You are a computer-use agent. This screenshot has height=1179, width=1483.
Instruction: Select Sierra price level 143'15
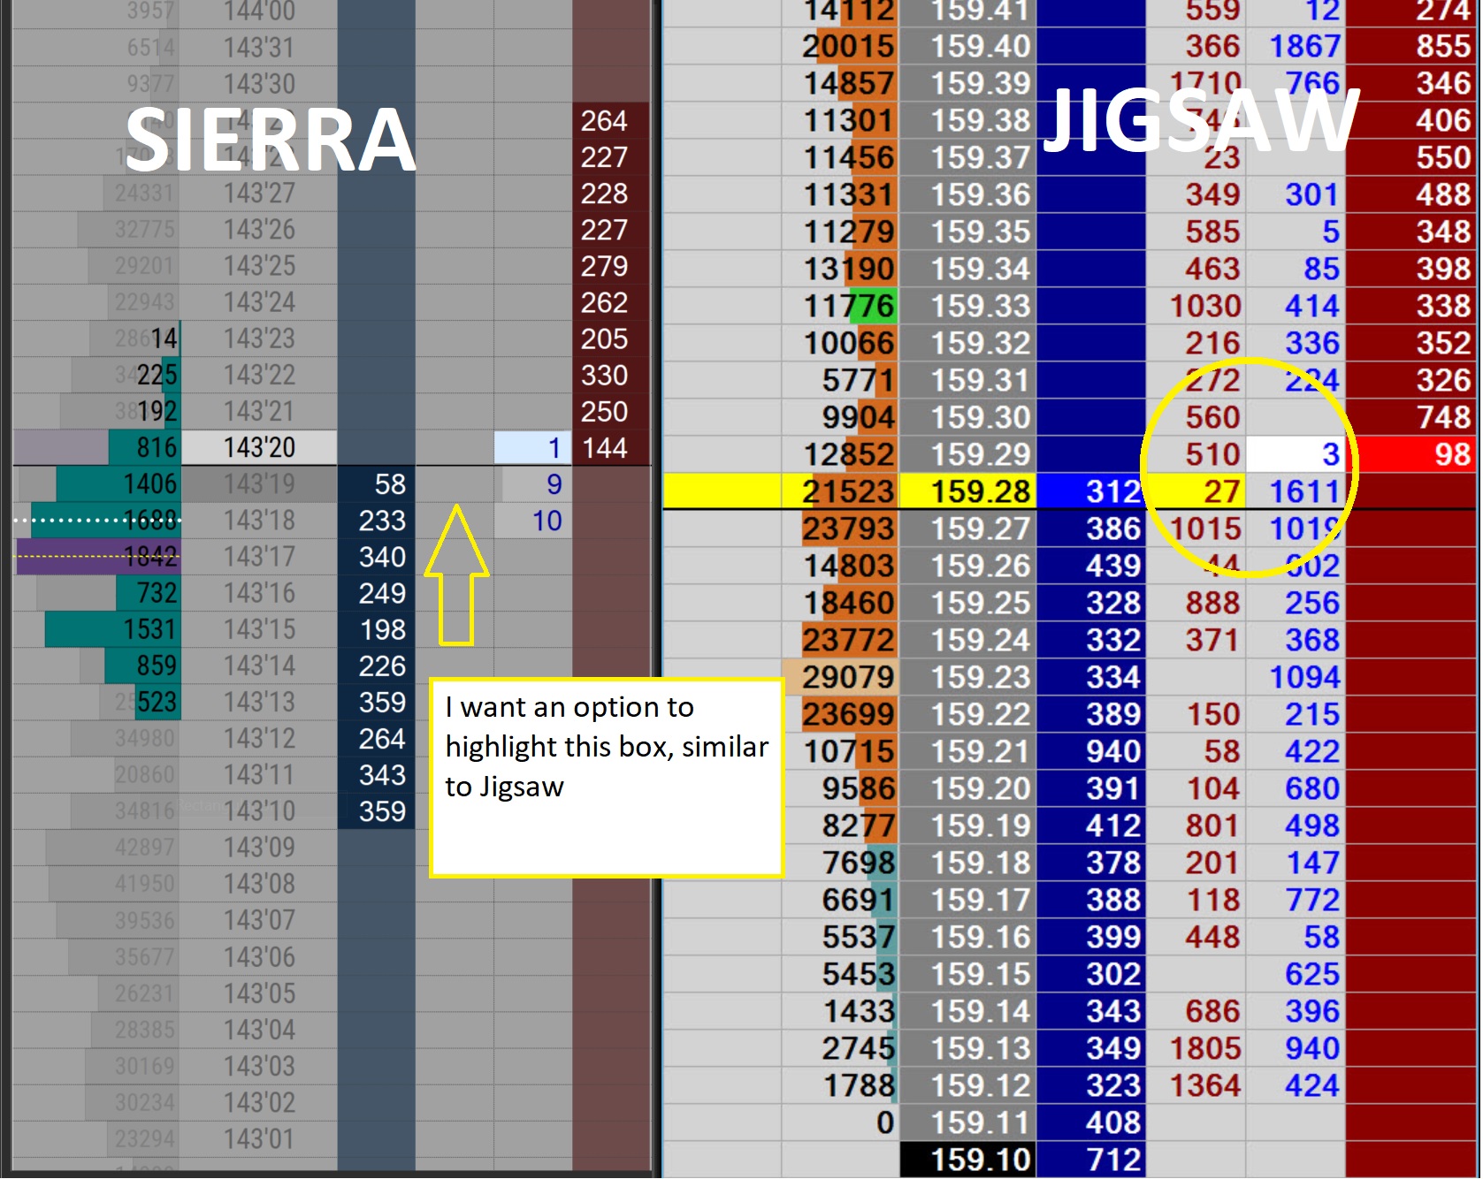259,629
